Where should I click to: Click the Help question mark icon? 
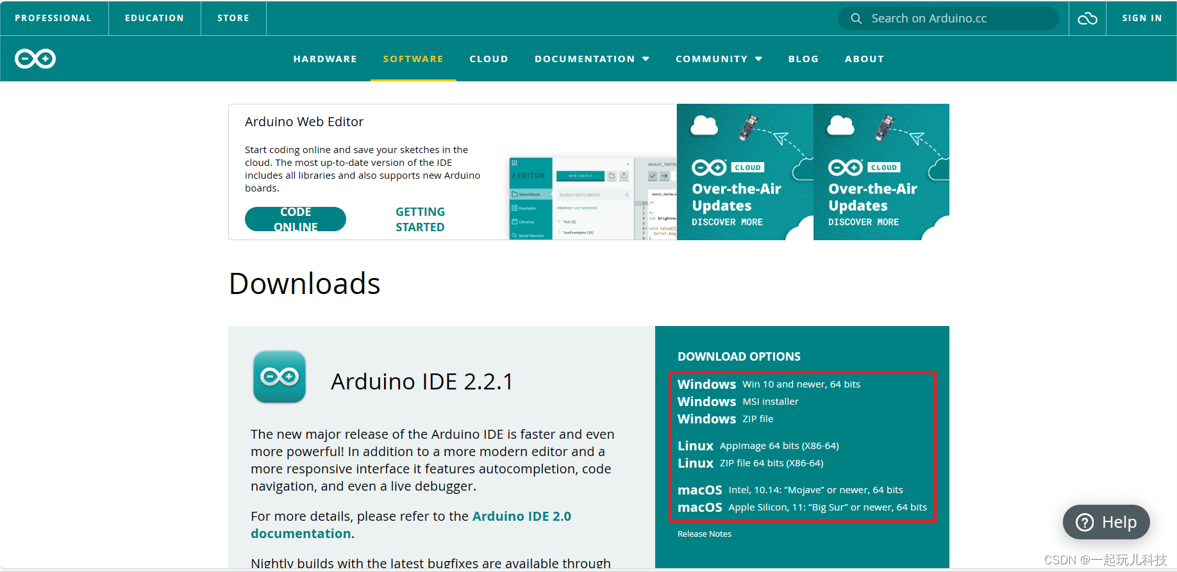(x=1085, y=523)
